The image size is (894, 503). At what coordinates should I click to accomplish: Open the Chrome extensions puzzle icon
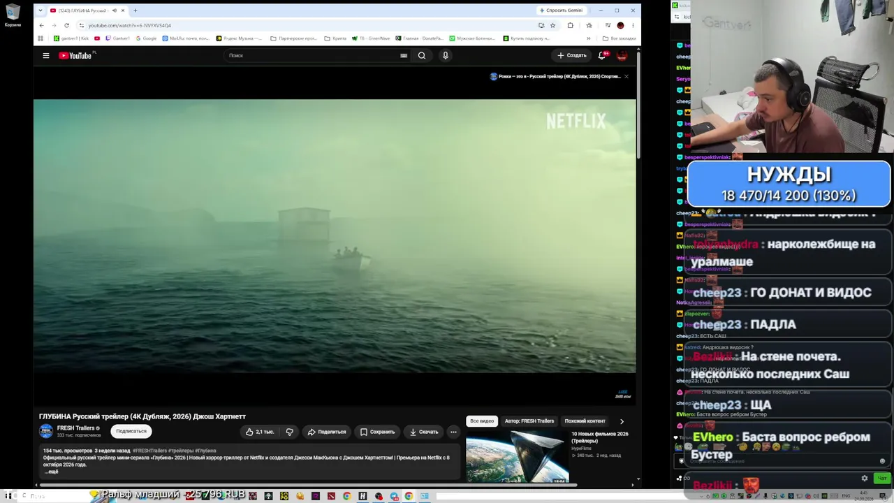pyautogui.click(x=570, y=25)
